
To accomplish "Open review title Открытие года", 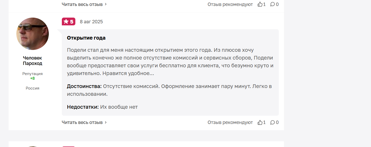I will coord(86,38).
